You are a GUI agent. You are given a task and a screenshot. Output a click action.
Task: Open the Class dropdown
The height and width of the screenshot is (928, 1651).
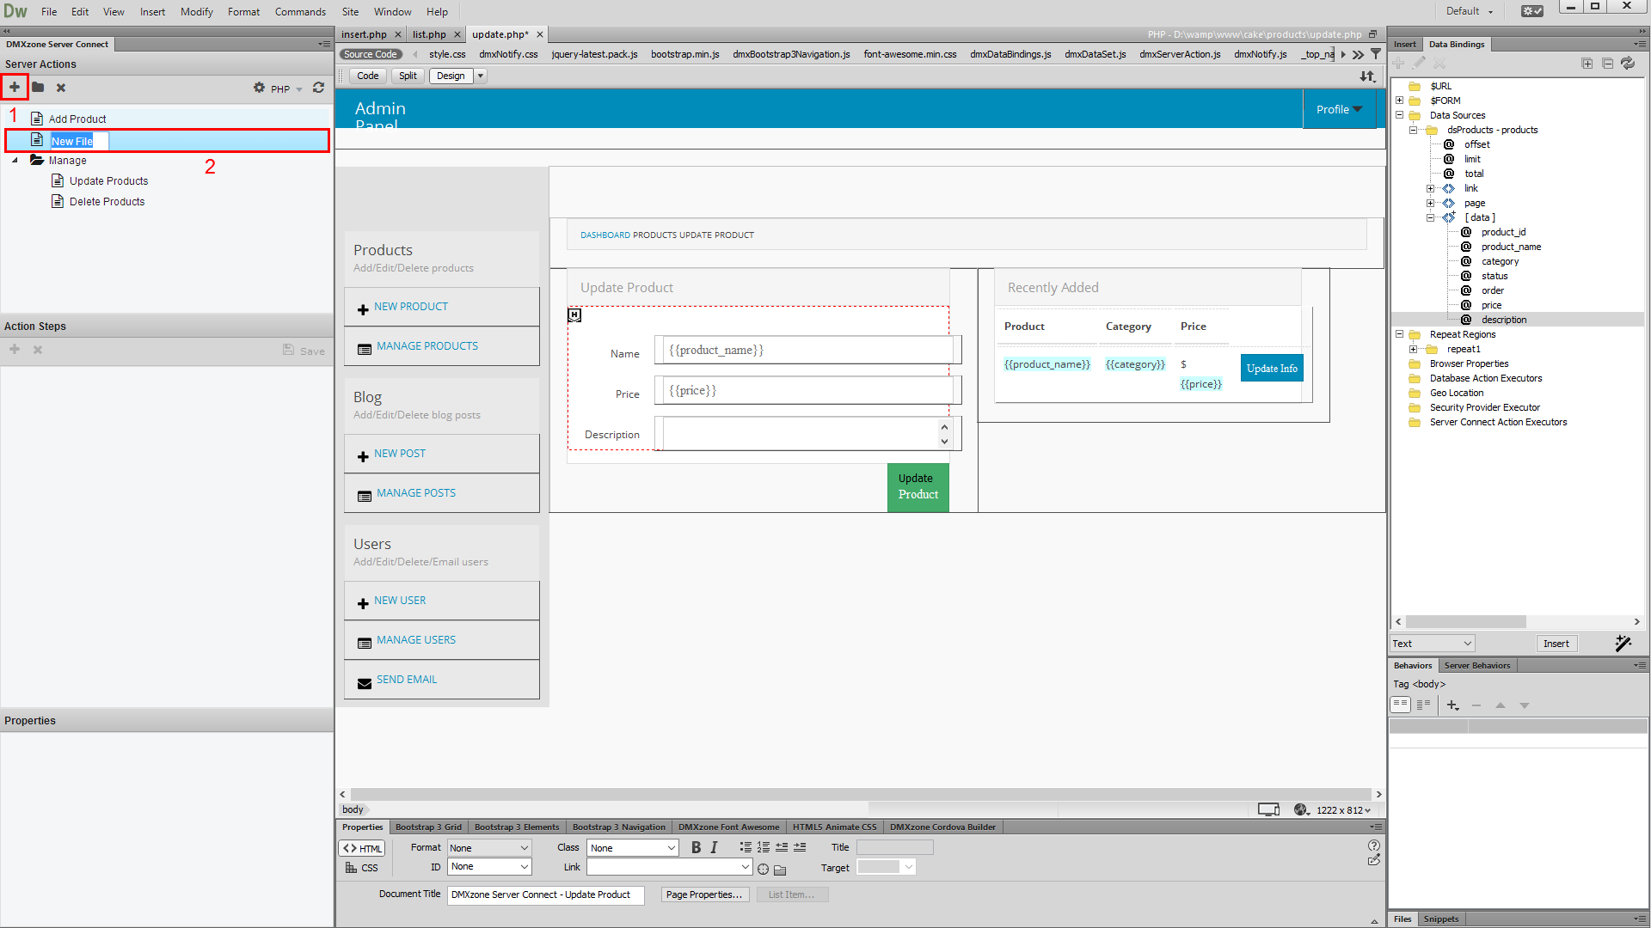pos(633,848)
